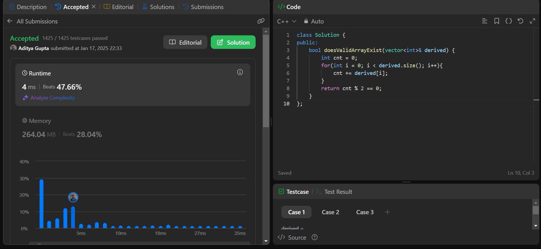Screen dimensions: 541x249
Task: Open the Submissions tab
Action: point(203,7)
